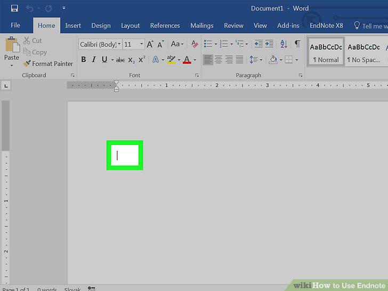Click the Undo arrow icon

[x=30, y=9]
